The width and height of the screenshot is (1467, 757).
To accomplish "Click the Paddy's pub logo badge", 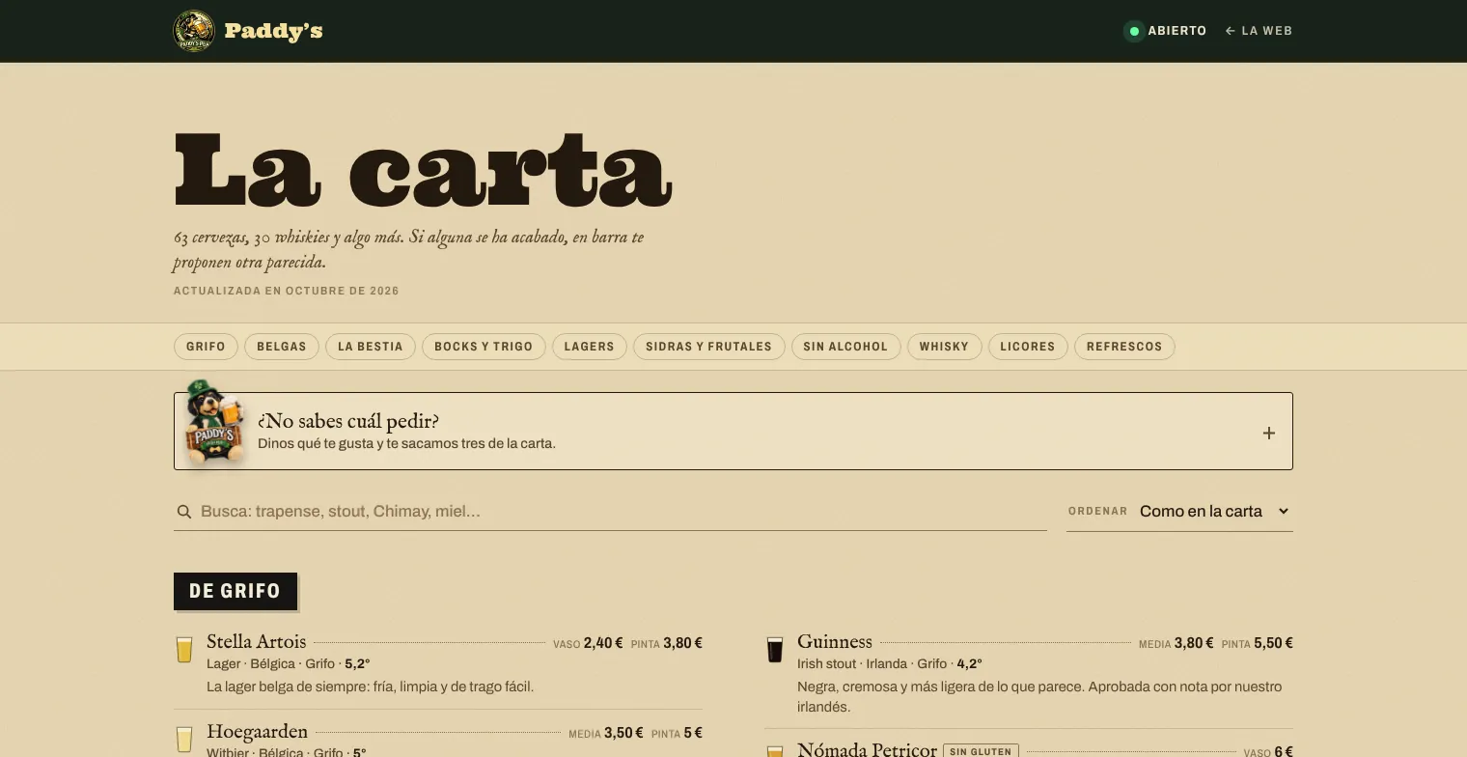I will [193, 31].
